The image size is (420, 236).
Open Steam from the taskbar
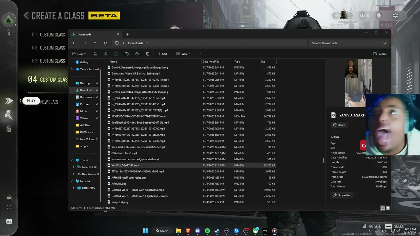[217, 231]
